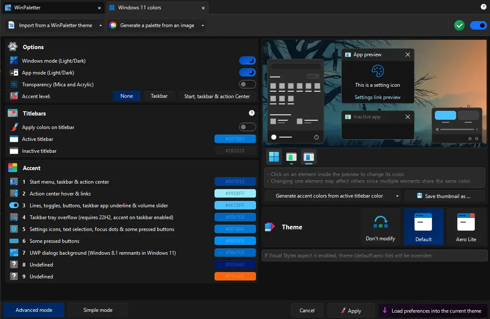Click Generate a palette from an image
The width and height of the screenshot is (490, 319).
coord(153,25)
